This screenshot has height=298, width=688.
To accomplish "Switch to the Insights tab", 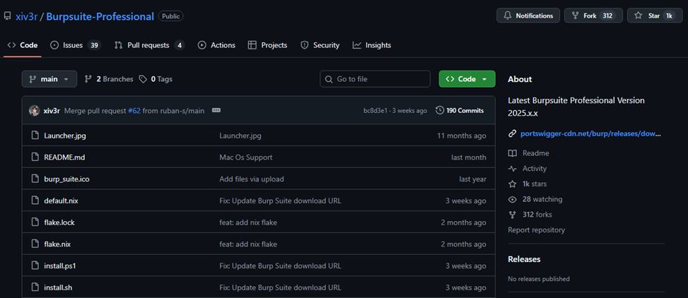I will pos(372,45).
